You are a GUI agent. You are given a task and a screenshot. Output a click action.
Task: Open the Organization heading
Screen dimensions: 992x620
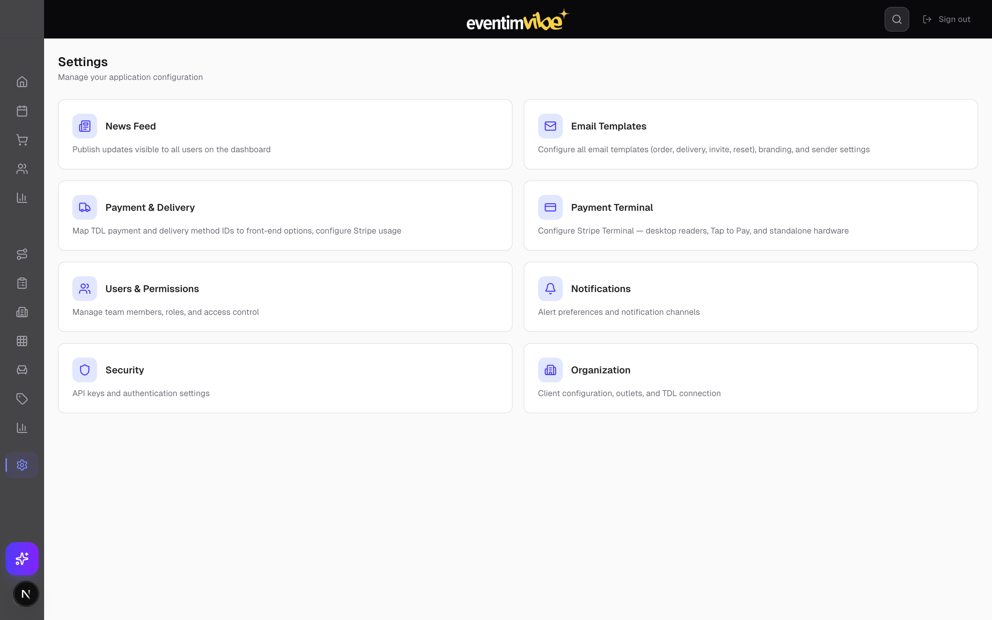(x=600, y=370)
